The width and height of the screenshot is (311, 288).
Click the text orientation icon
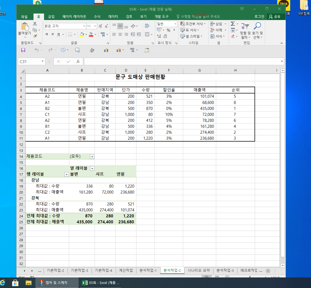pyautogui.click(x=133, y=26)
